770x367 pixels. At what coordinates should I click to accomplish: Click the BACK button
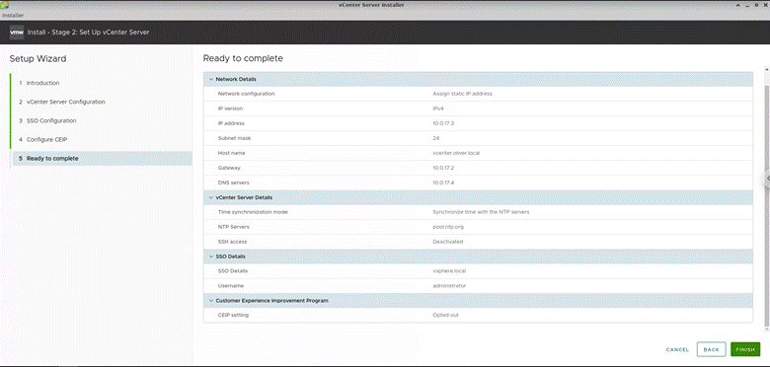tap(711, 349)
